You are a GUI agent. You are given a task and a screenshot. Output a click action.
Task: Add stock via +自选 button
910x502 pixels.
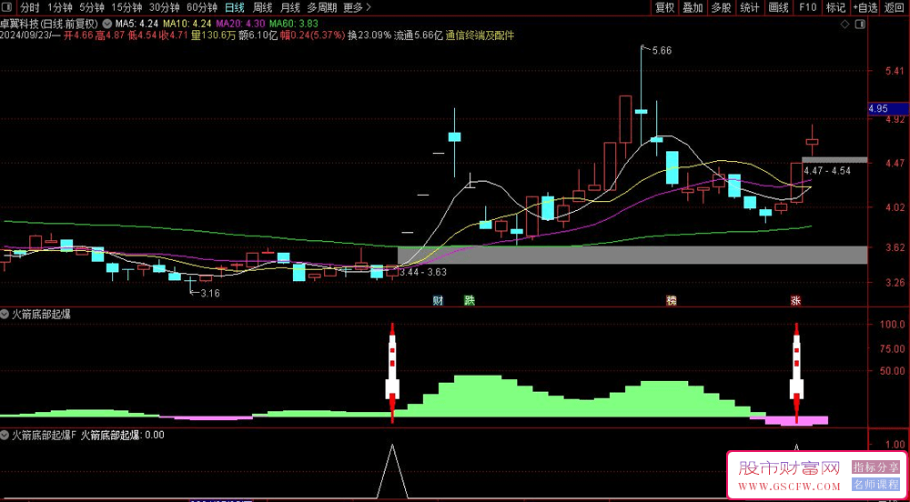865,7
